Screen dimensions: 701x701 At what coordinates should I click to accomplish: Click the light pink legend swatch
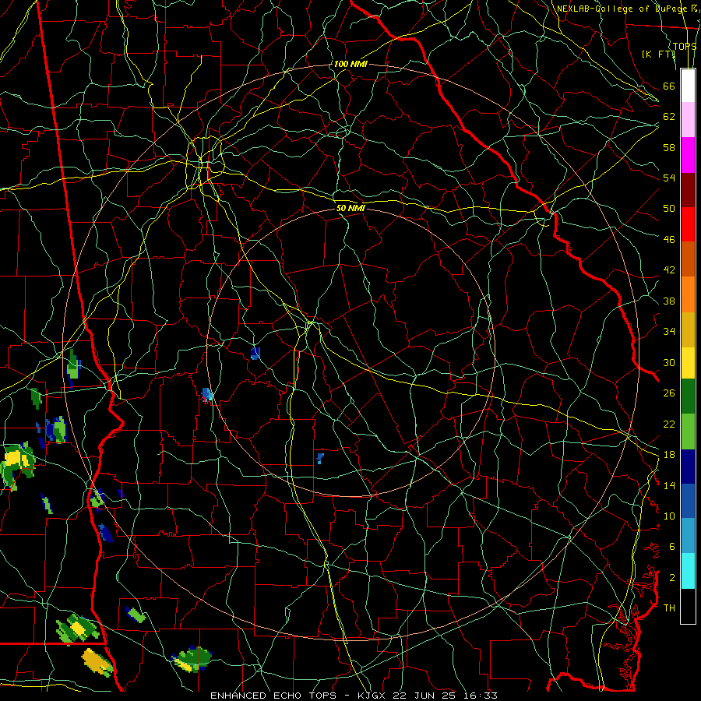(x=688, y=120)
